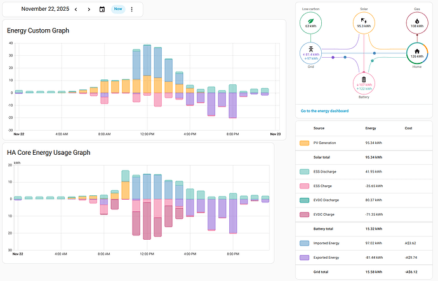Go to the next day with right chevron
438x281 pixels.
pyautogui.click(x=89, y=10)
